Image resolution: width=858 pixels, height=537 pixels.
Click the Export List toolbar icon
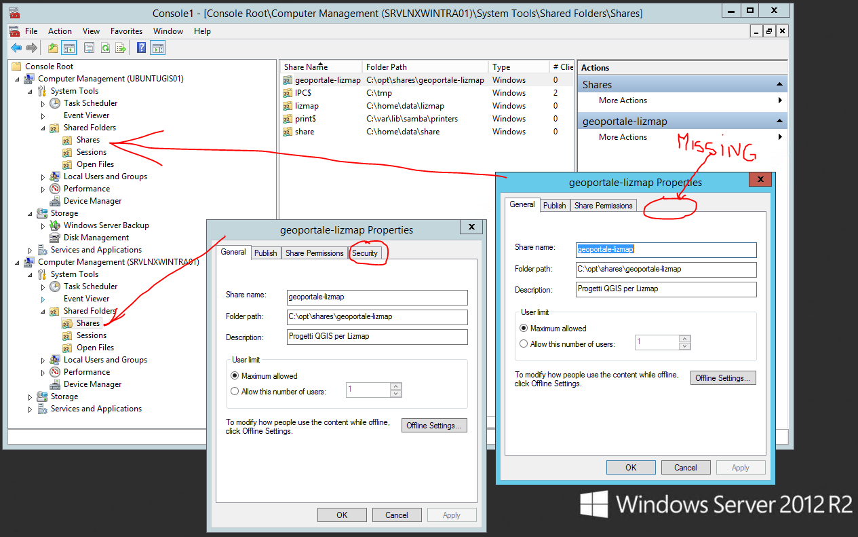(x=121, y=48)
